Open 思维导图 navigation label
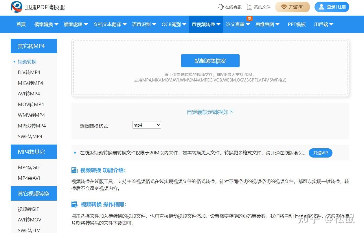Image resolution: width=364 pixels, height=233 pixels. coord(265,24)
